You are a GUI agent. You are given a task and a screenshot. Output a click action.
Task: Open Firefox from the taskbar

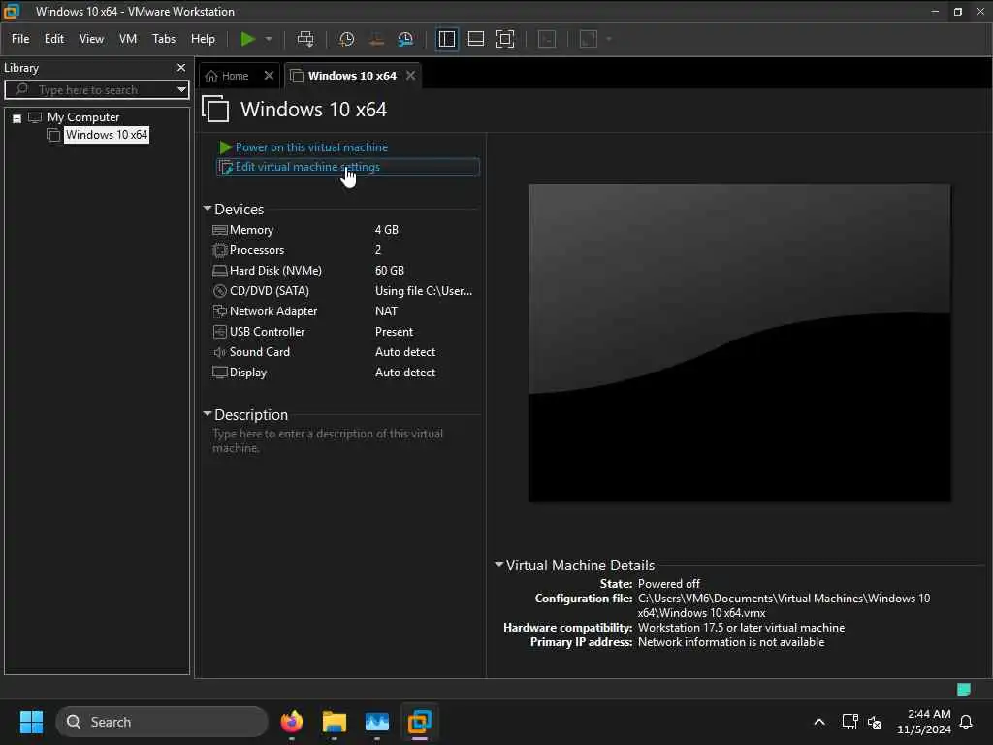pos(291,722)
